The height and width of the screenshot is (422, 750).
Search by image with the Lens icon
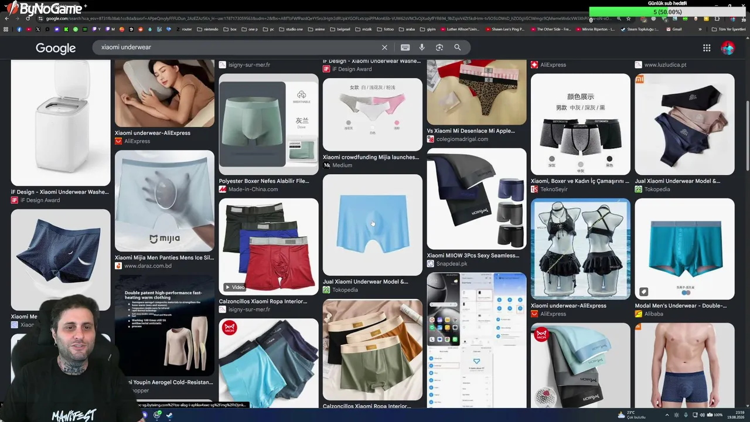tap(439, 47)
